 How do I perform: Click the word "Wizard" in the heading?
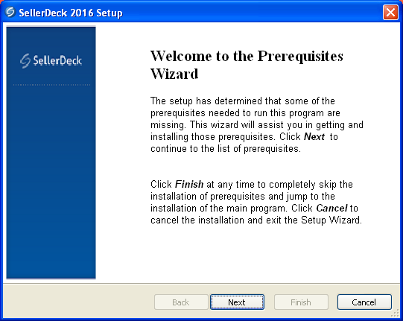pyautogui.click(x=174, y=74)
